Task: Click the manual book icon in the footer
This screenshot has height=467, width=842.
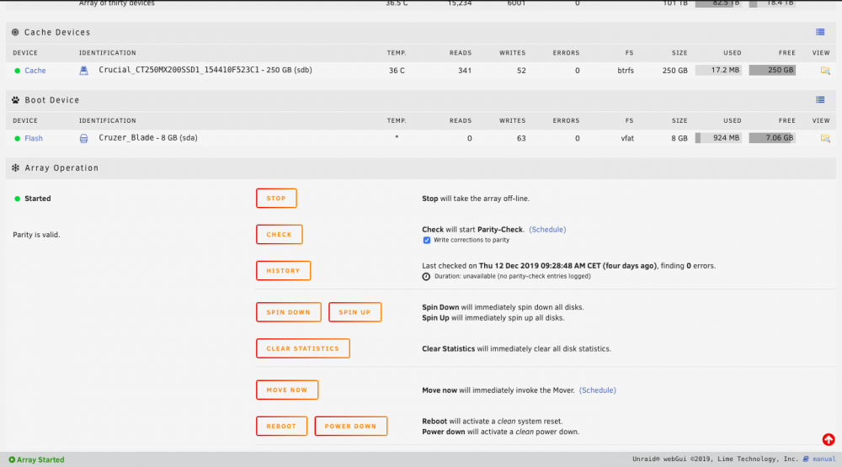Action: [x=806, y=459]
